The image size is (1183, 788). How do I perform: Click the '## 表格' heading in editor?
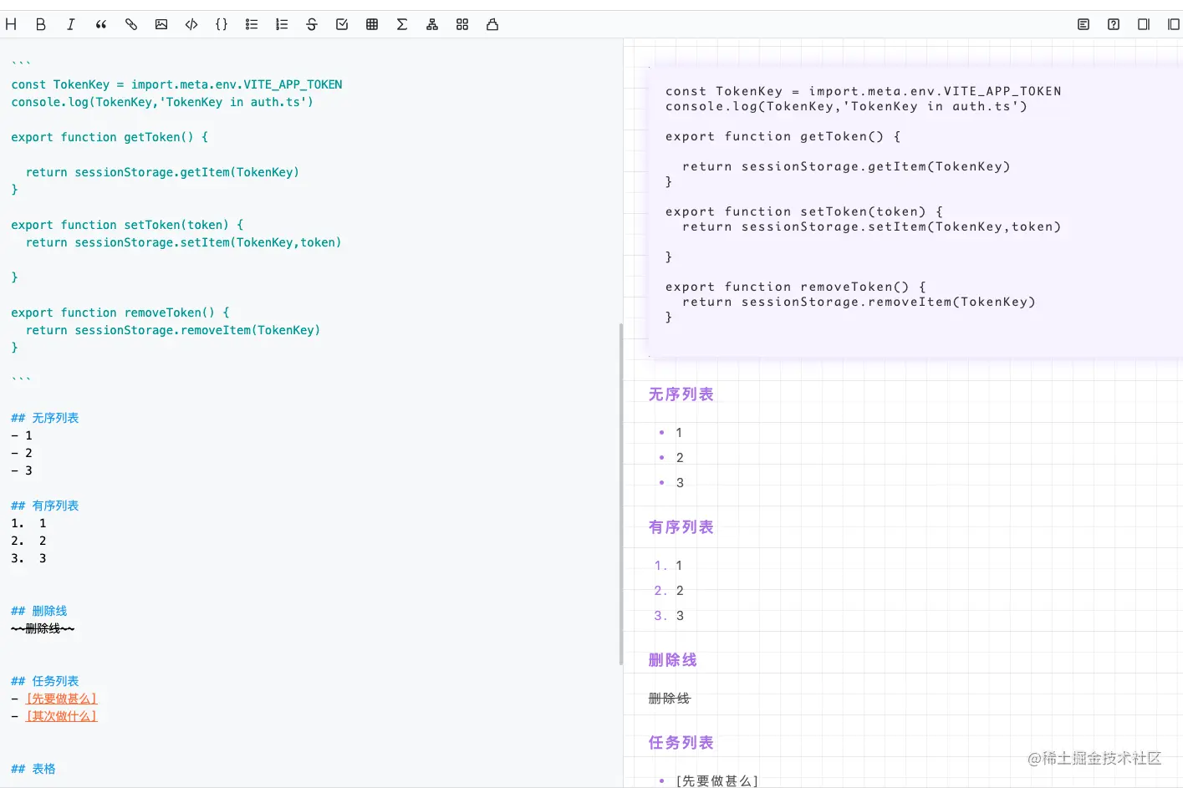pos(33,769)
